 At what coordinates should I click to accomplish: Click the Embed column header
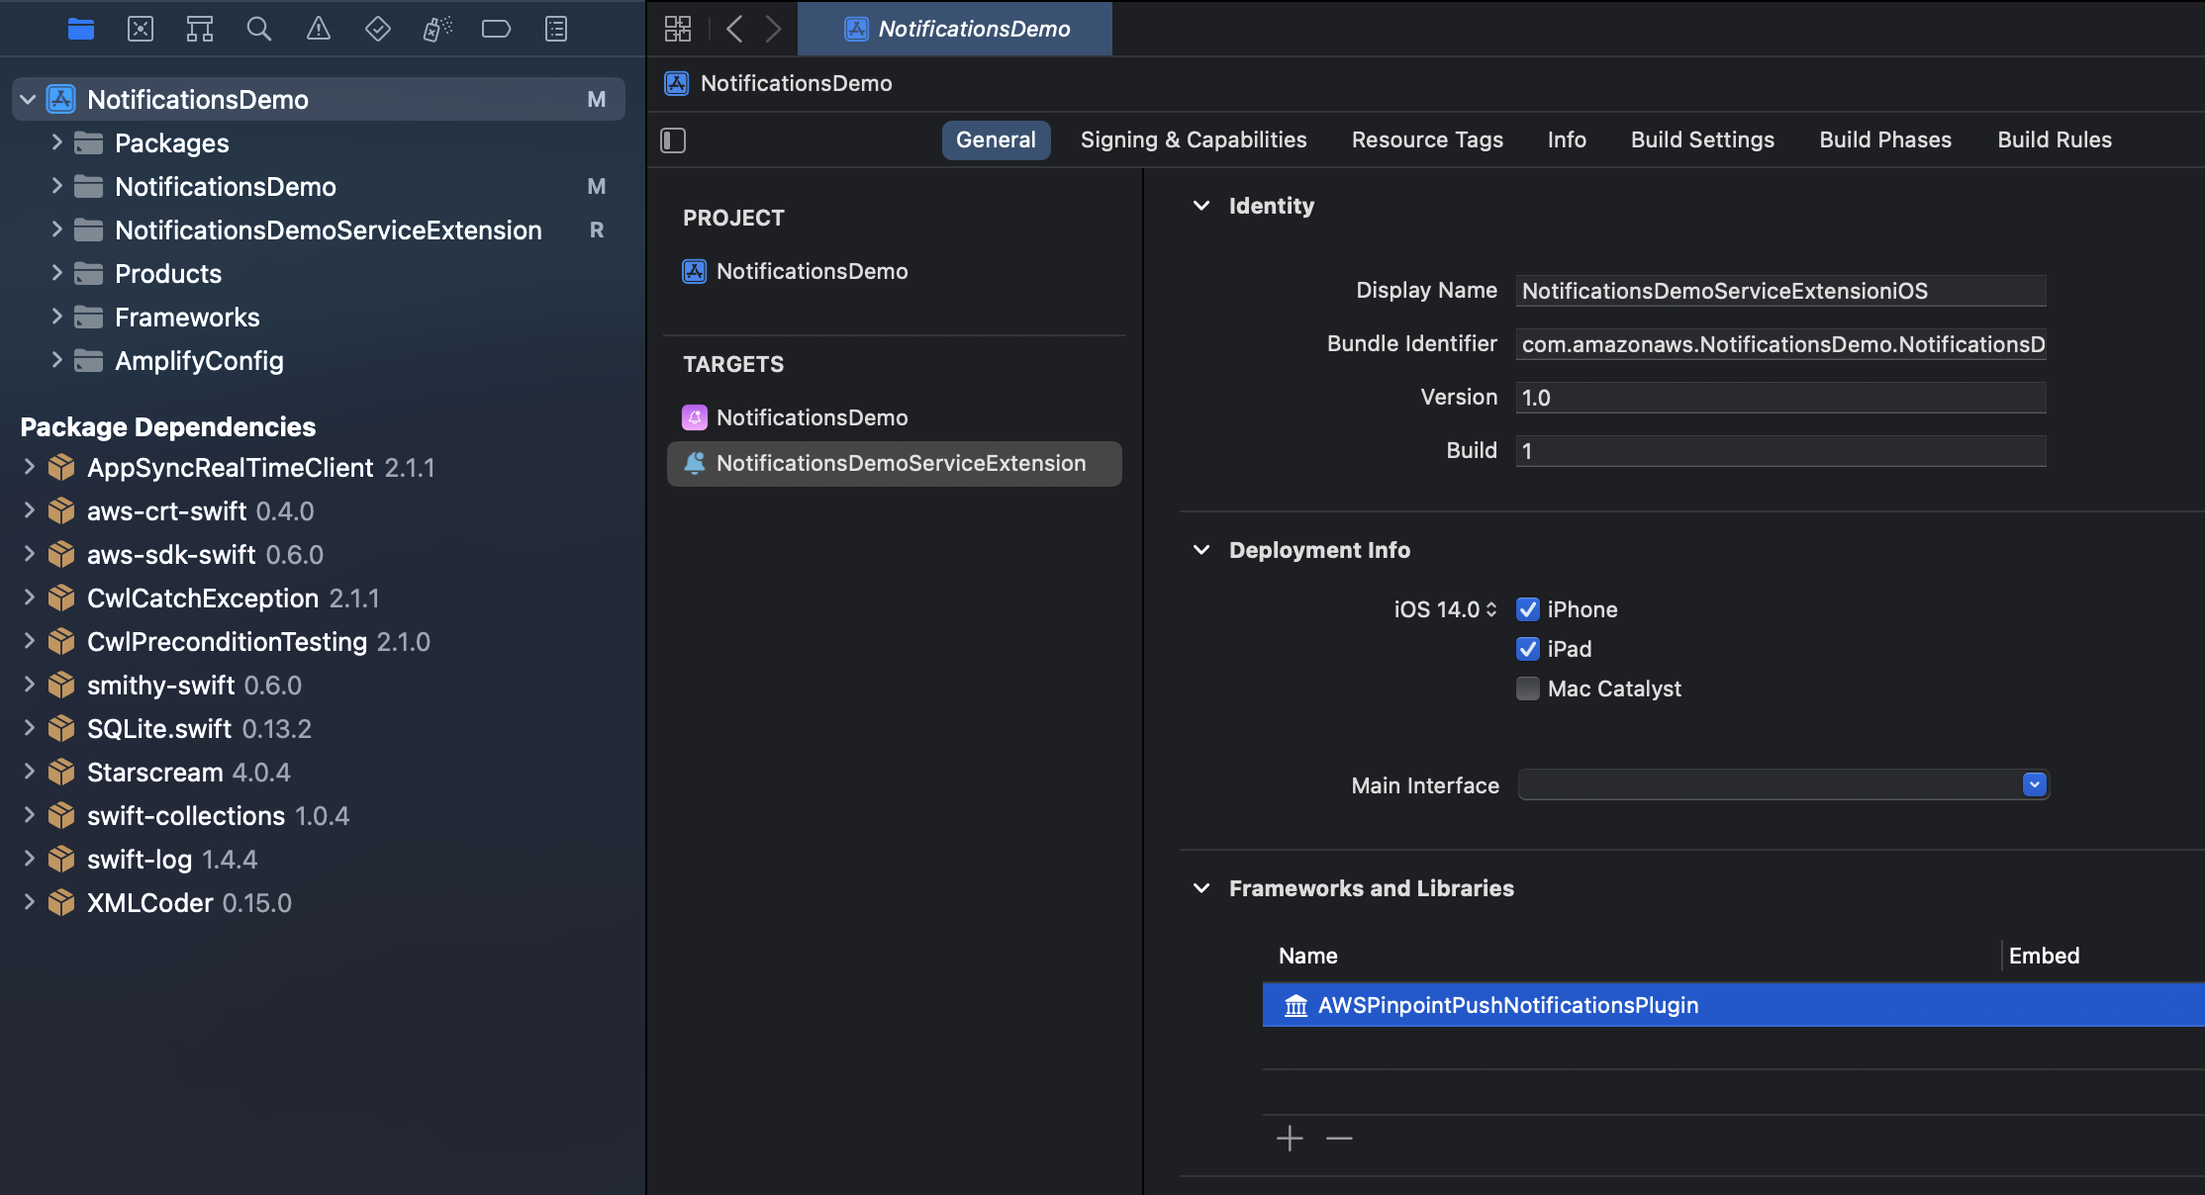coord(2044,956)
